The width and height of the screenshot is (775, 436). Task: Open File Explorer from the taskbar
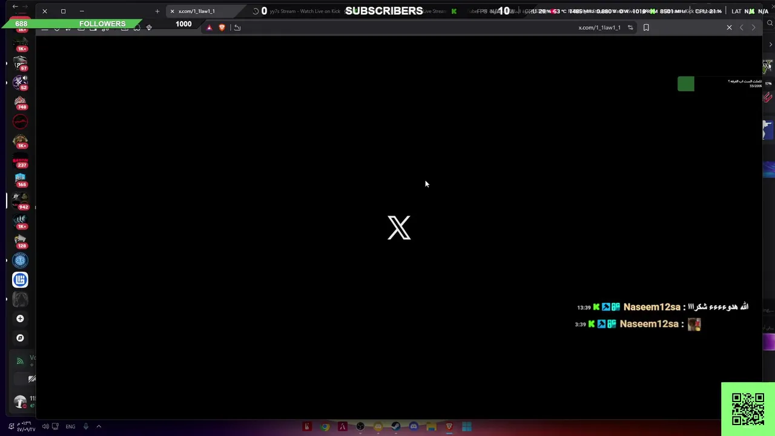point(431,427)
